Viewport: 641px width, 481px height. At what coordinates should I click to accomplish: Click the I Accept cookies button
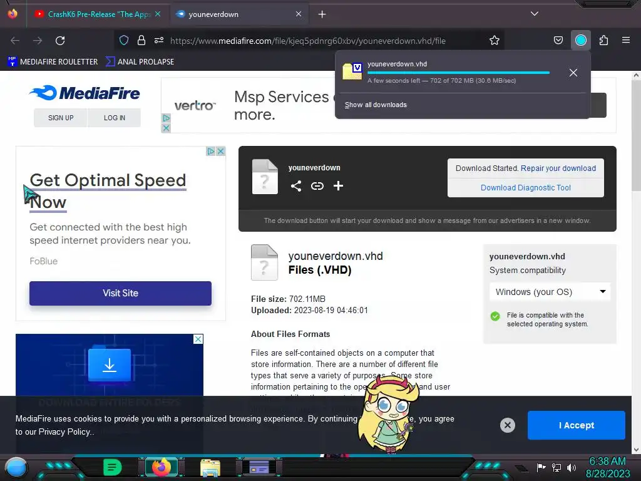[576, 425]
